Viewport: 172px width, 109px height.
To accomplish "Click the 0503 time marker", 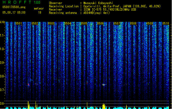I will (x=51, y=23).
